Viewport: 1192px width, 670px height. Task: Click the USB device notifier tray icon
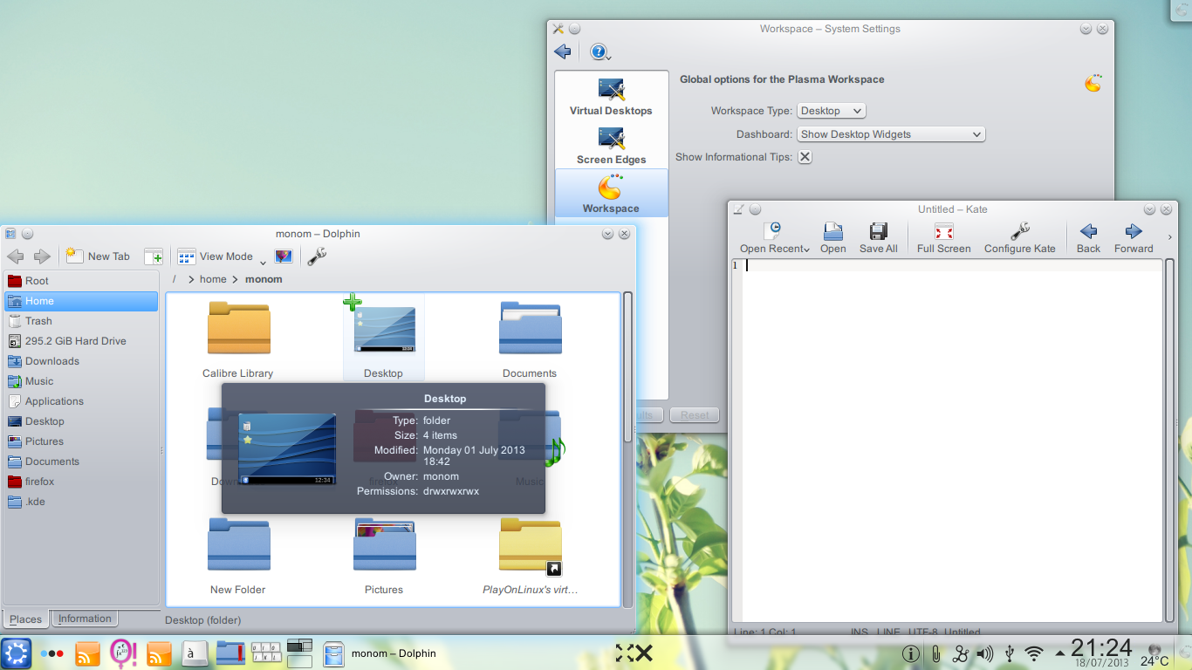click(1010, 653)
